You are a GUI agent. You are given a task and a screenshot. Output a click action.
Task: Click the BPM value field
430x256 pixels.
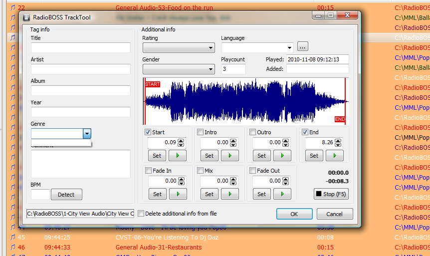tap(40, 194)
